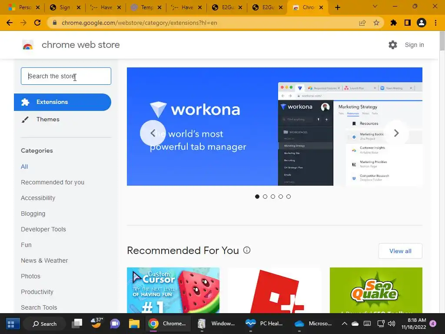Viewport: 445px width, 334px height.
Task: Open File Explorer from taskbar
Action: [134, 324]
